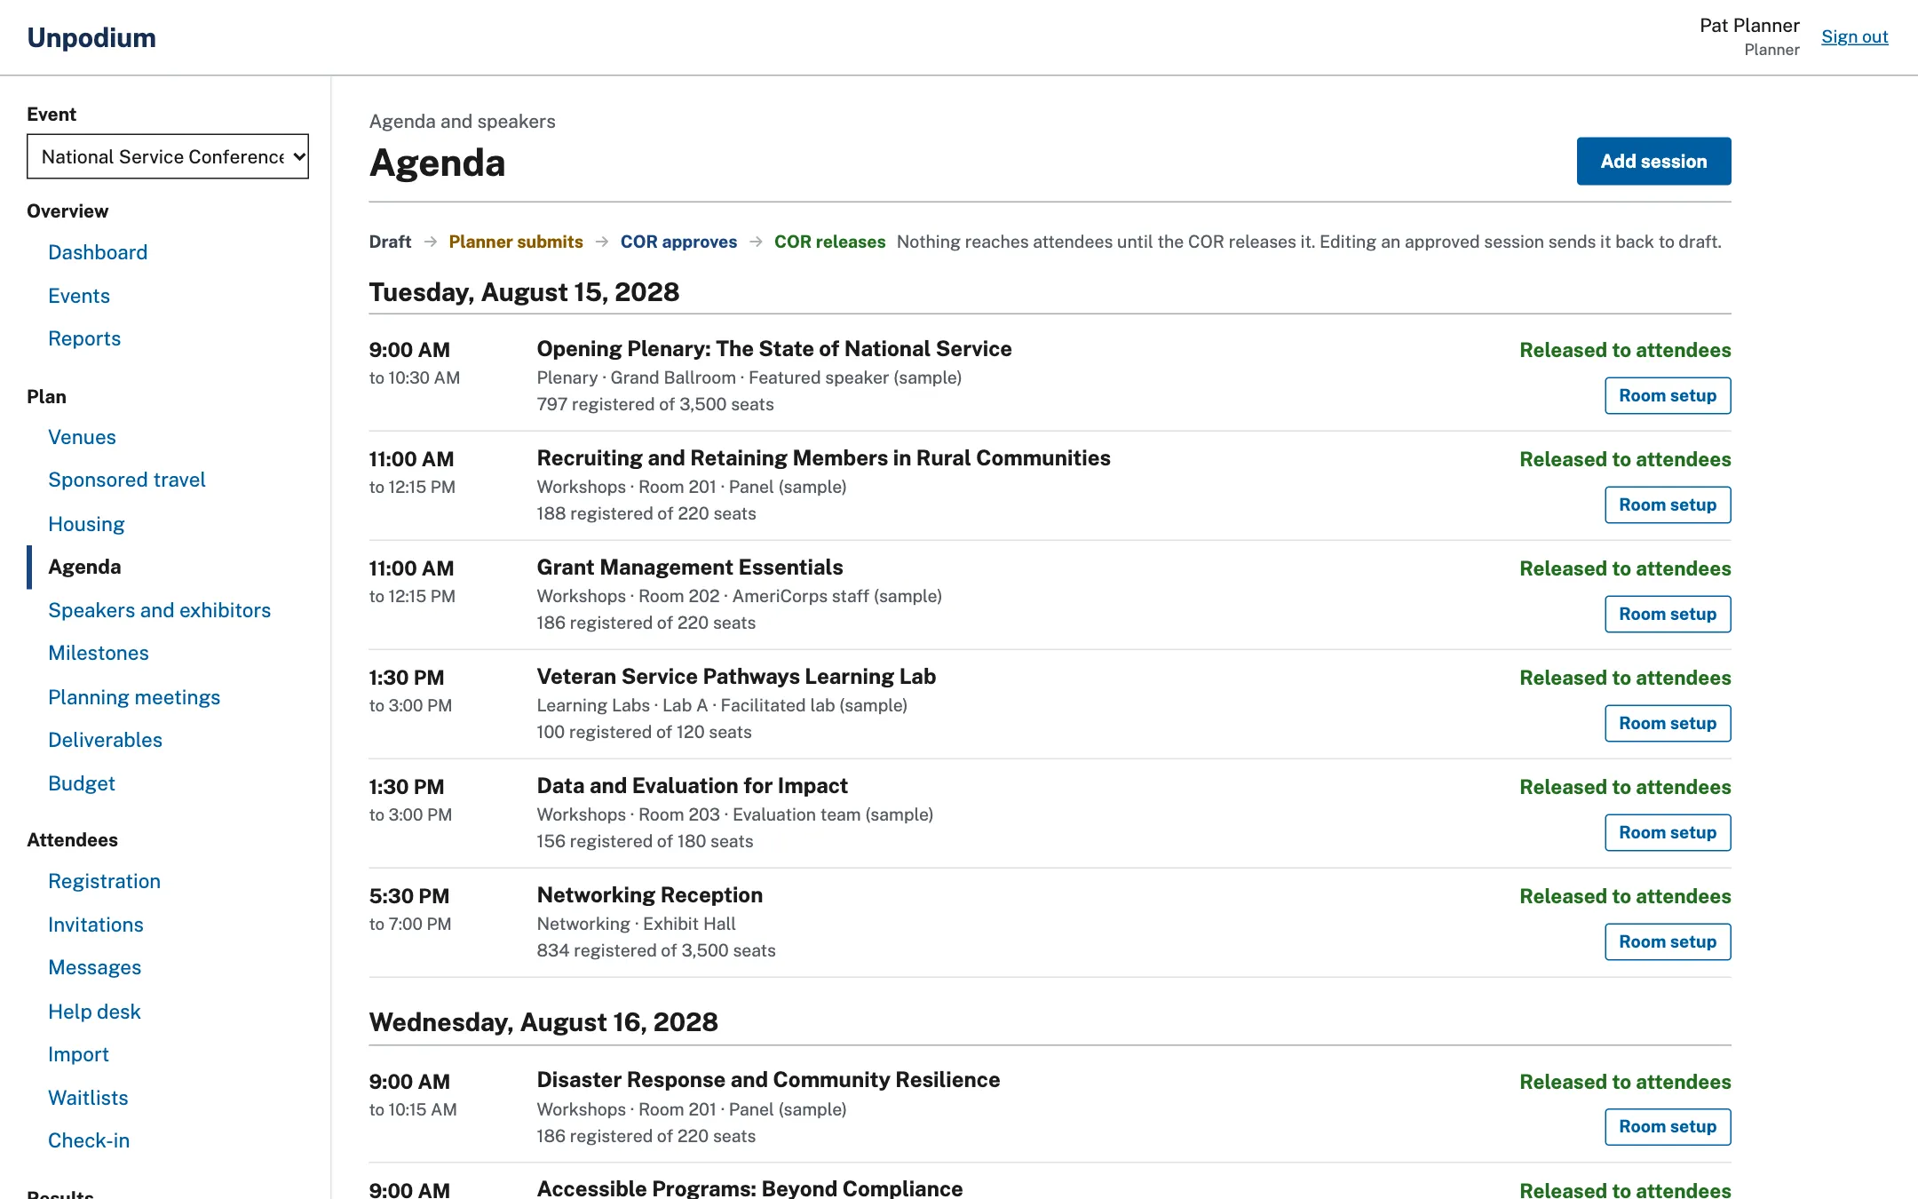Open Check-in page
The height and width of the screenshot is (1199, 1918).
[89, 1140]
